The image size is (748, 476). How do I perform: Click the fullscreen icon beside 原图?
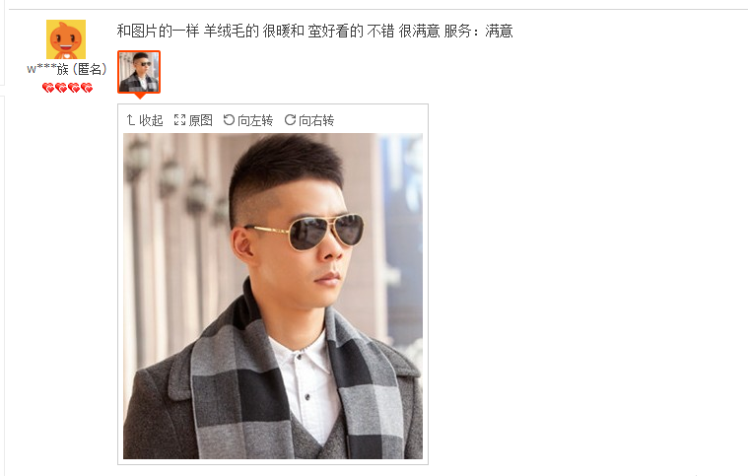pos(179,119)
